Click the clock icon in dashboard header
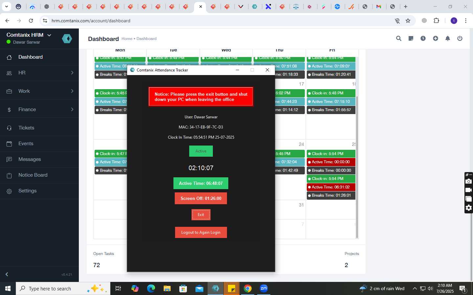 (x=423, y=38)
